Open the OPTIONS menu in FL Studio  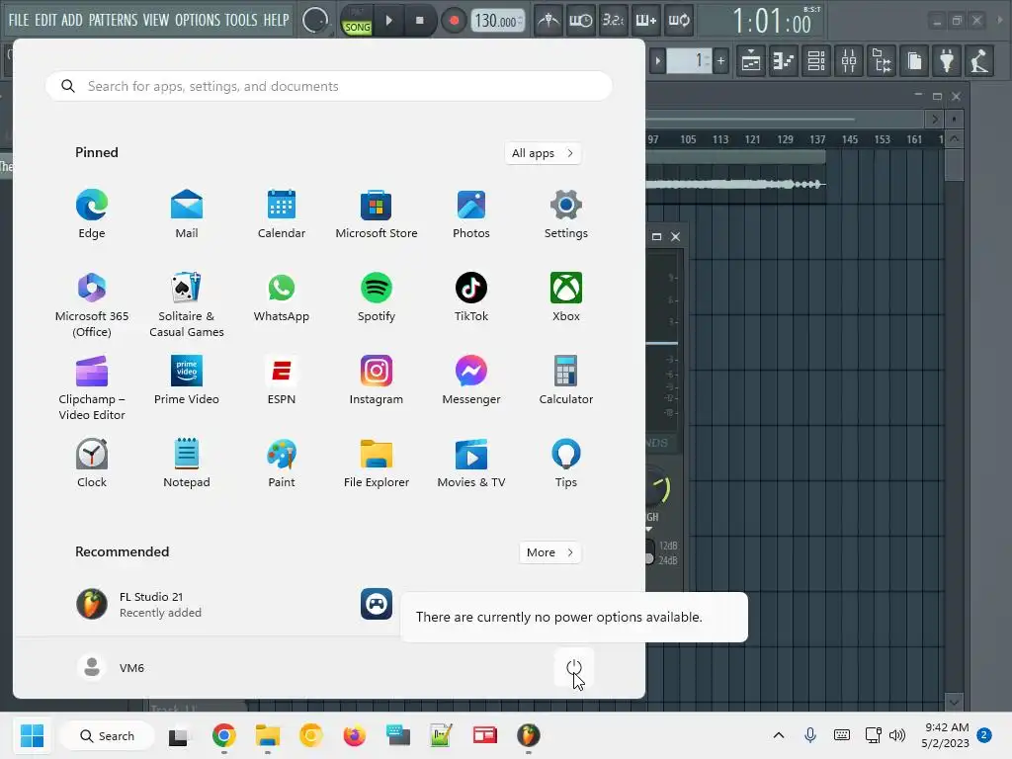click(x=198, y=20)
